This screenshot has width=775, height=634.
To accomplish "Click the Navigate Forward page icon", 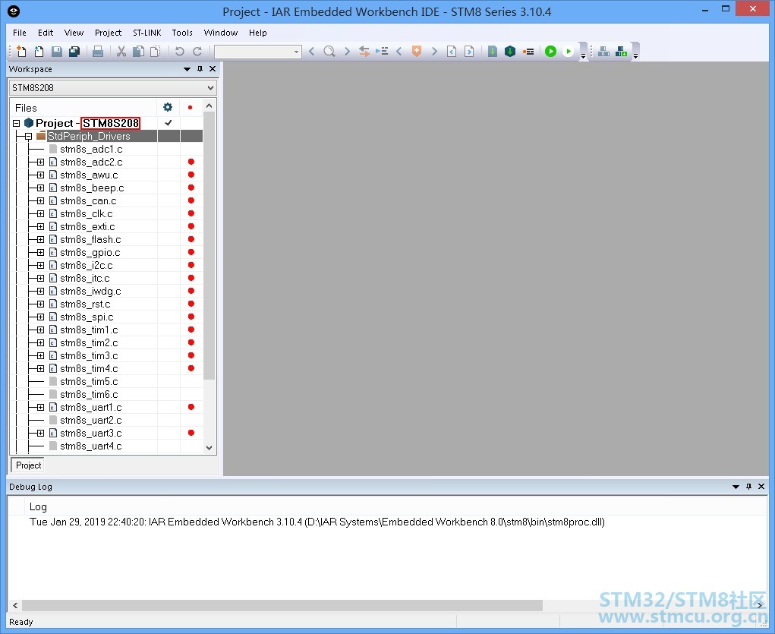I will point(469,51).
